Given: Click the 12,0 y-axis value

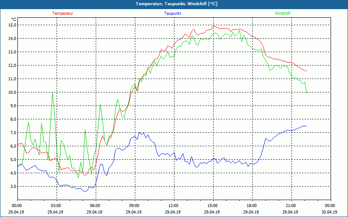Looking at the screenshot, I should coord(13,66).
